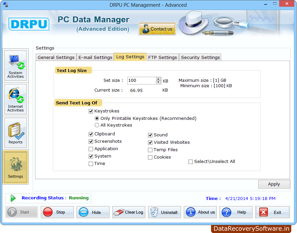Uncheck the Clipboard checkbox
This screenshot has height=233, width=297.
[x=91, y=134]
